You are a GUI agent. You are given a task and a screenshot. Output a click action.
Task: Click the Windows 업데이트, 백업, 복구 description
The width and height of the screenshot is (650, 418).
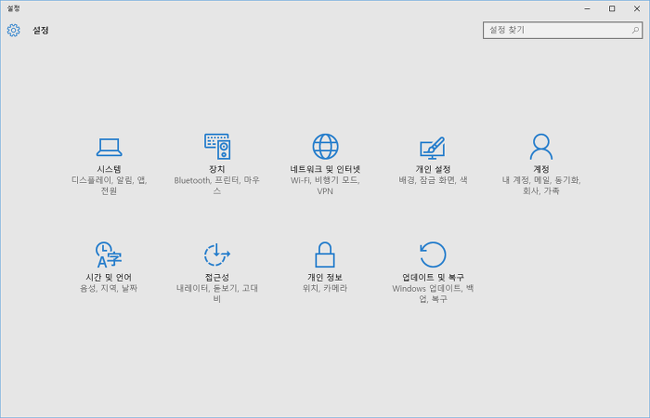(433, 294)
